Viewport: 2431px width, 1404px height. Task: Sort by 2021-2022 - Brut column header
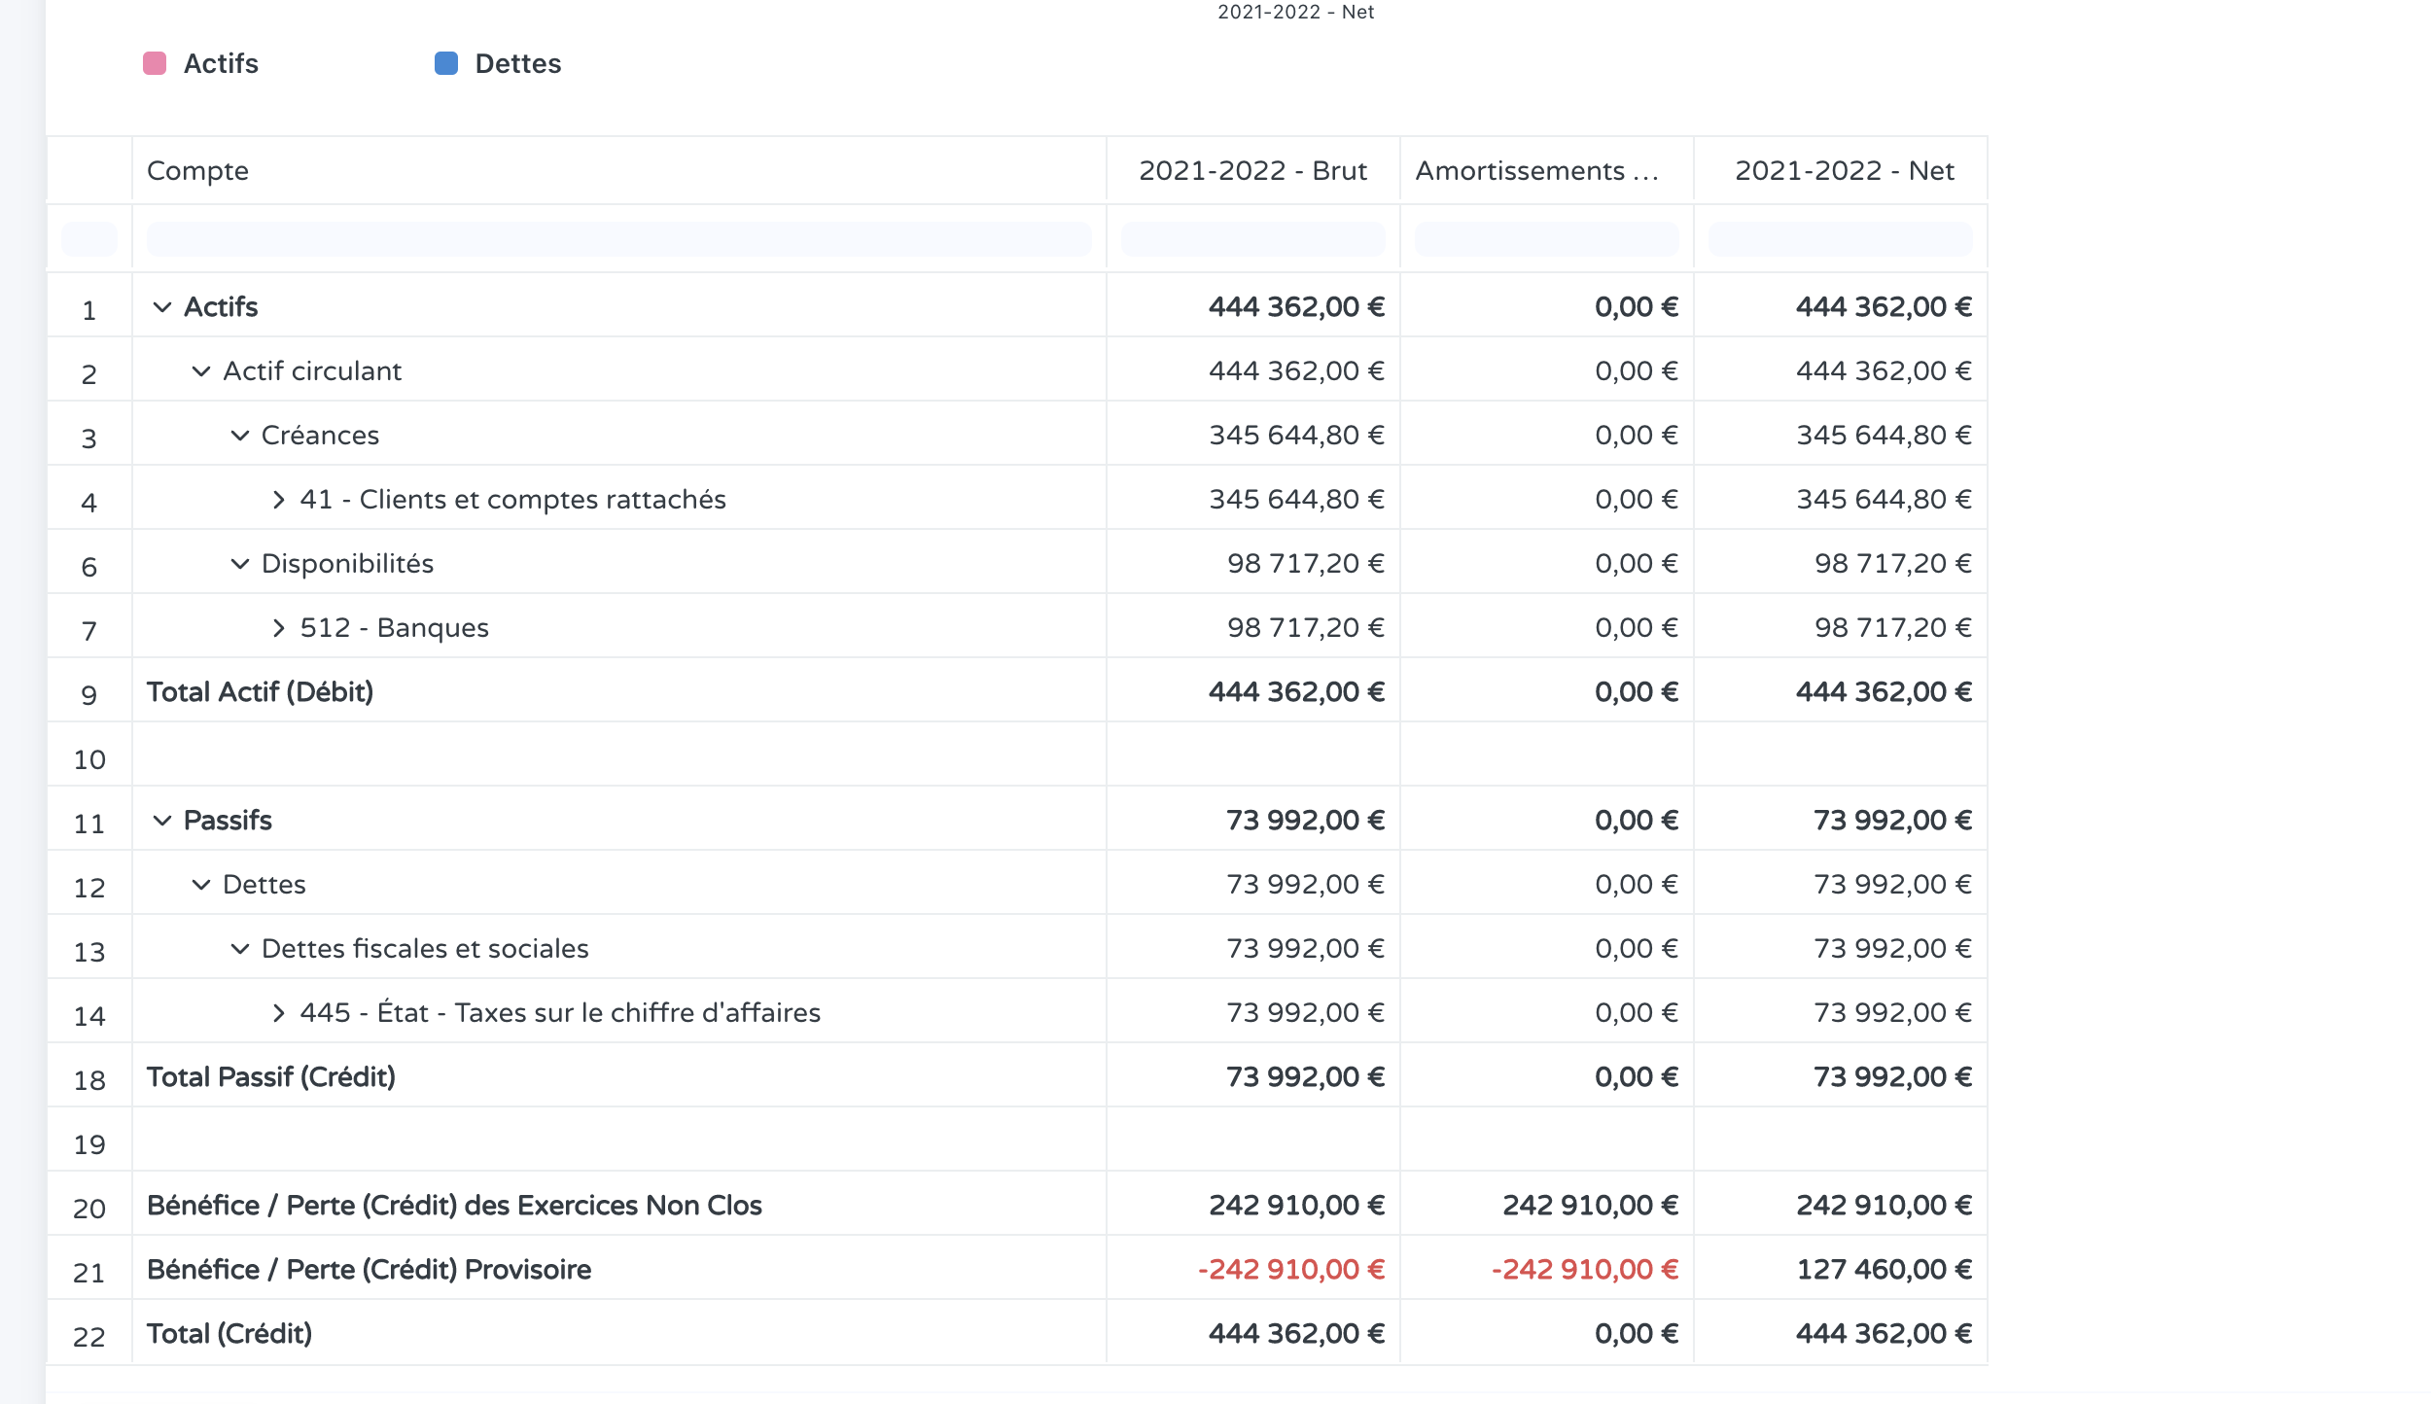pos(1252,171)
